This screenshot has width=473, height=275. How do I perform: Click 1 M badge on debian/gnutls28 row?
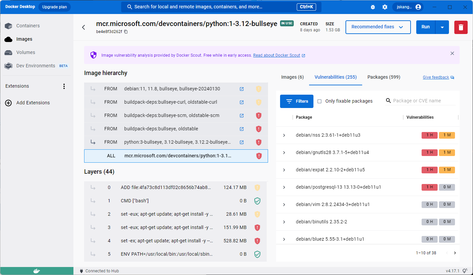(x=447, y=153)
